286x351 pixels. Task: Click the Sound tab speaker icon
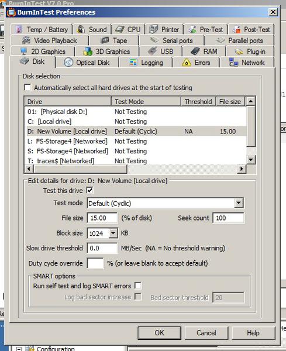click(81, 29)
